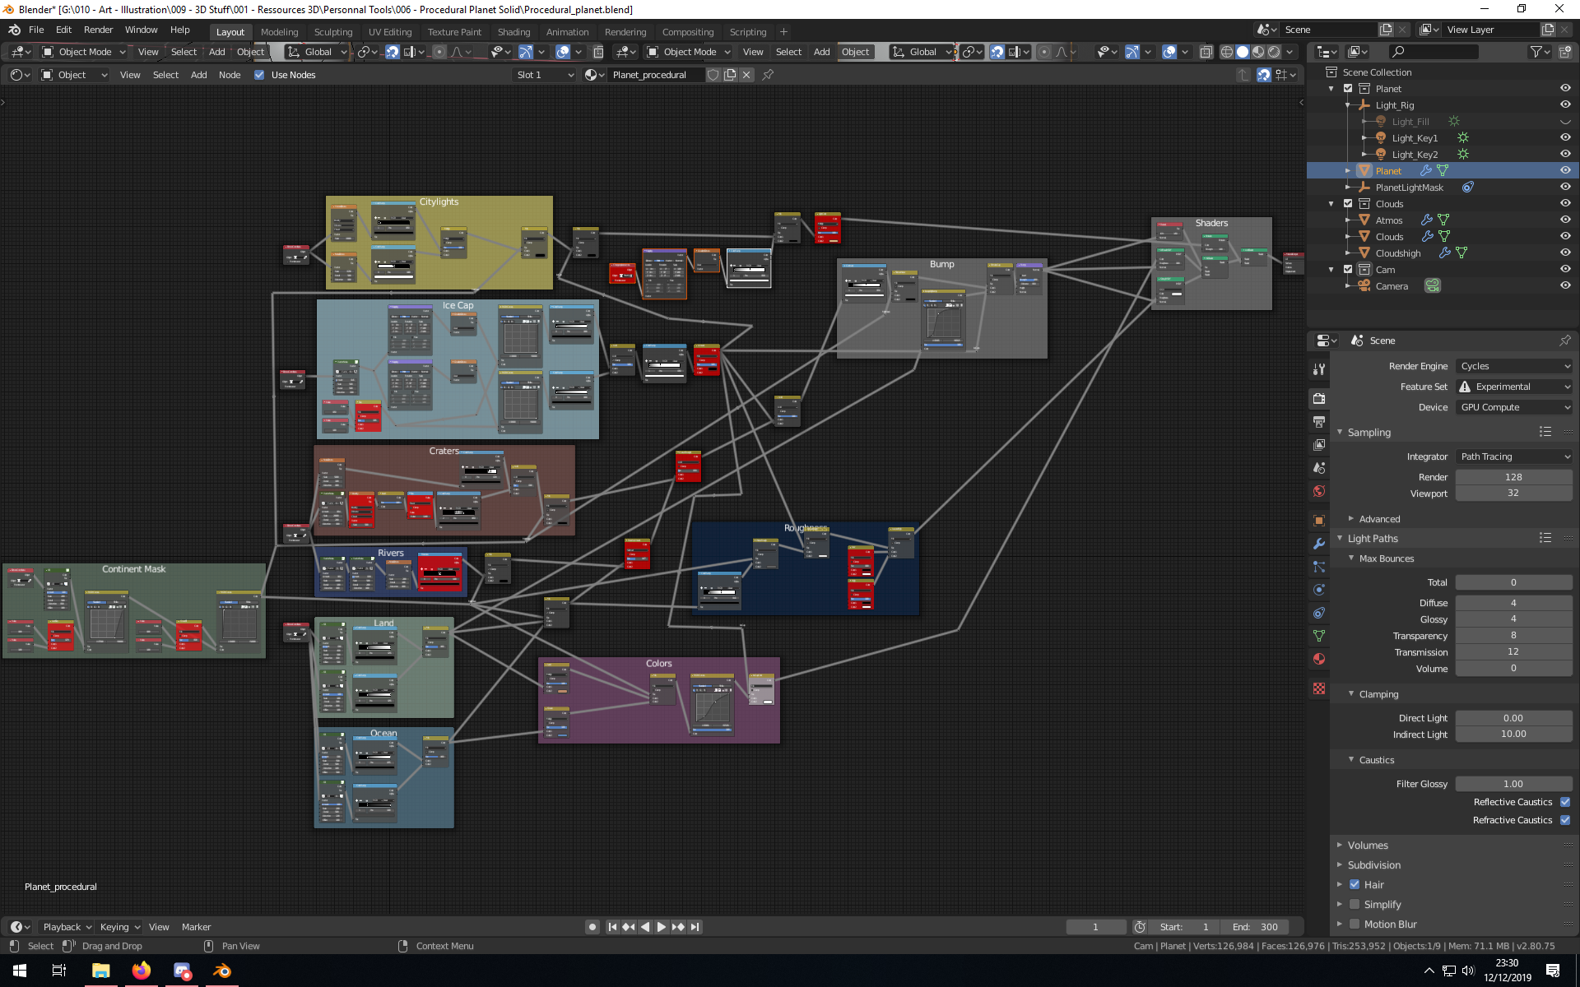Open the Modifiers properties tab (wrench)

(1319, 544)
